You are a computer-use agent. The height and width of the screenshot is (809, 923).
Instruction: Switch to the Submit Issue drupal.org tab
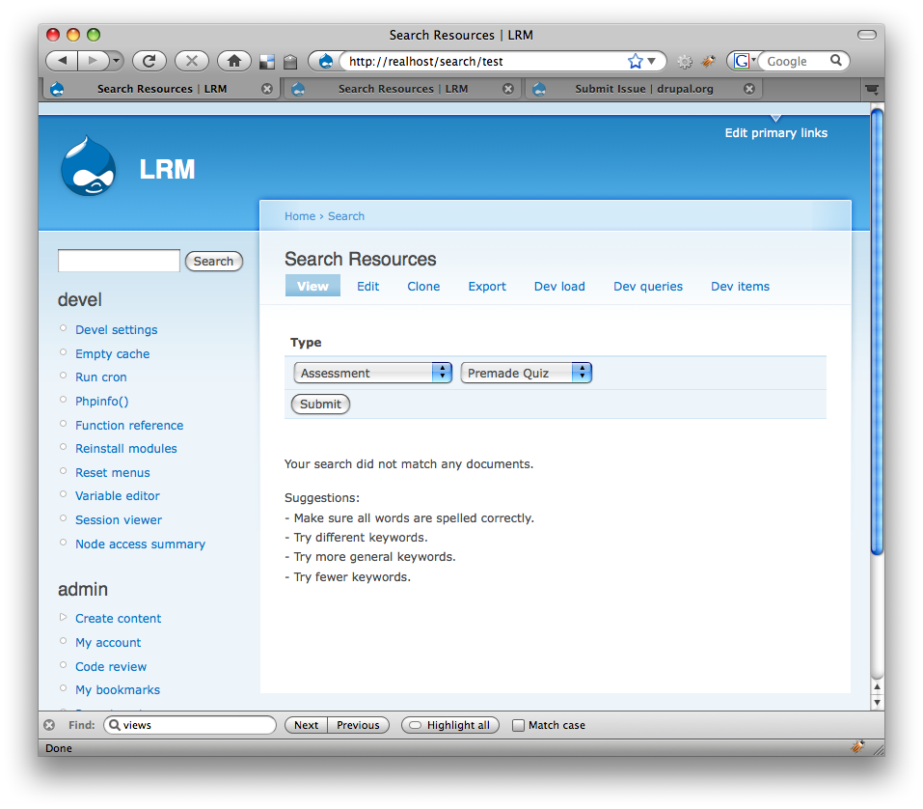pyautogui.click(x=644, y=89)
